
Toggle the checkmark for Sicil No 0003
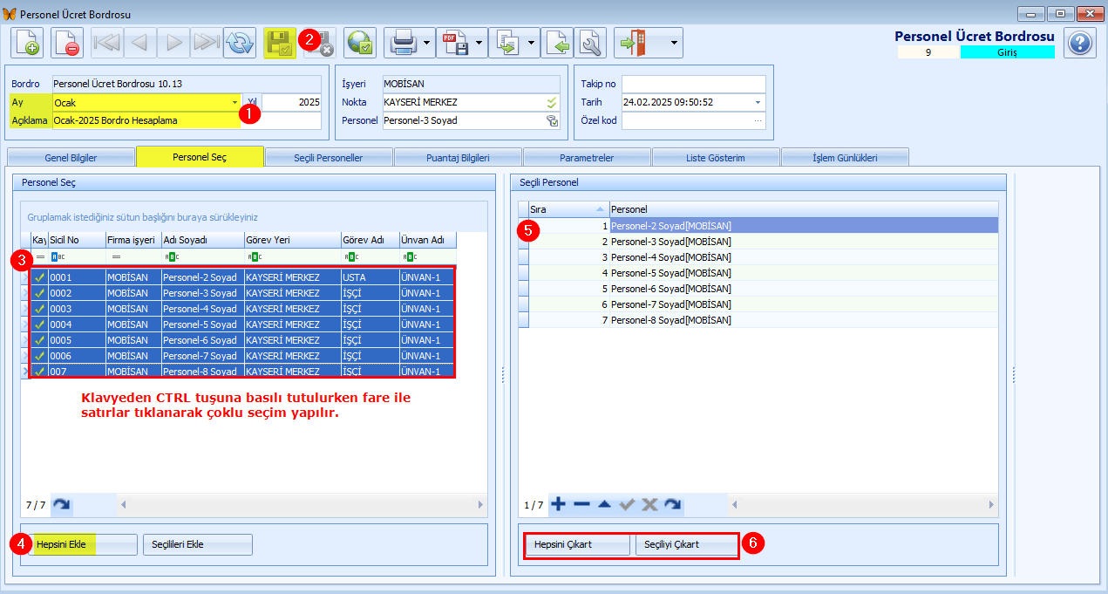click(x=39, y=309)
